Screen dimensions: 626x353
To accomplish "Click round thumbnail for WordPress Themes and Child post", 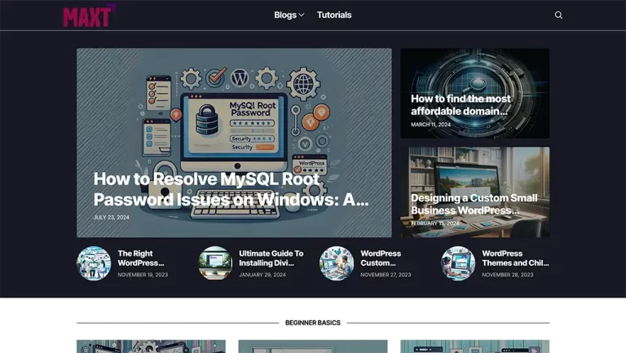I will coord(458,263).
